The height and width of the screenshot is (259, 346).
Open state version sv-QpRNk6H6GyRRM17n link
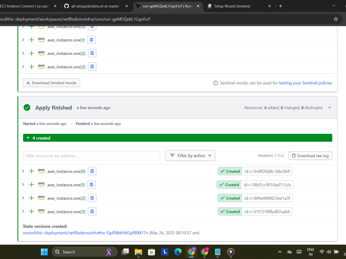point(85,233)
